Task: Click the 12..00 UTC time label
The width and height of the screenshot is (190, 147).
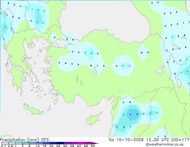Action: point(158,140)
